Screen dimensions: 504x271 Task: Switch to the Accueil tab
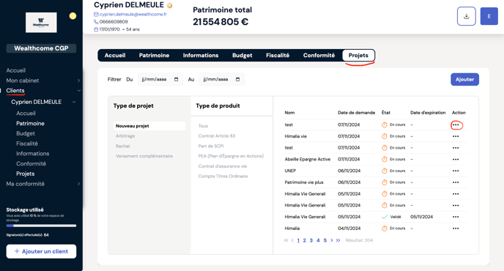115,55
